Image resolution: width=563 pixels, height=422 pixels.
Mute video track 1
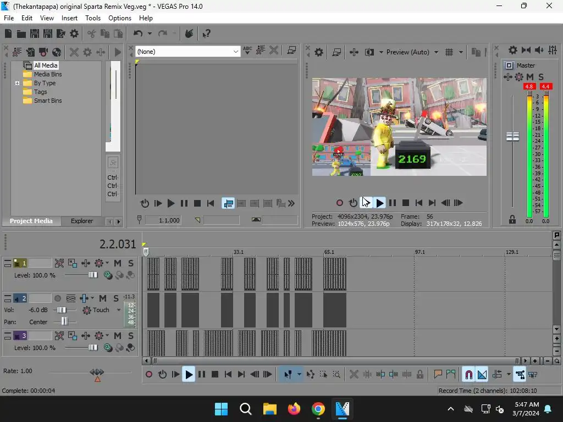pyautogui.click(x=118, y=263)
